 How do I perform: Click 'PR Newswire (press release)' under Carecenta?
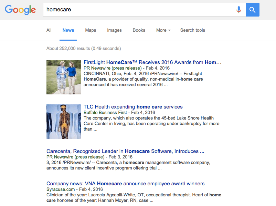(x=75, y=157)
